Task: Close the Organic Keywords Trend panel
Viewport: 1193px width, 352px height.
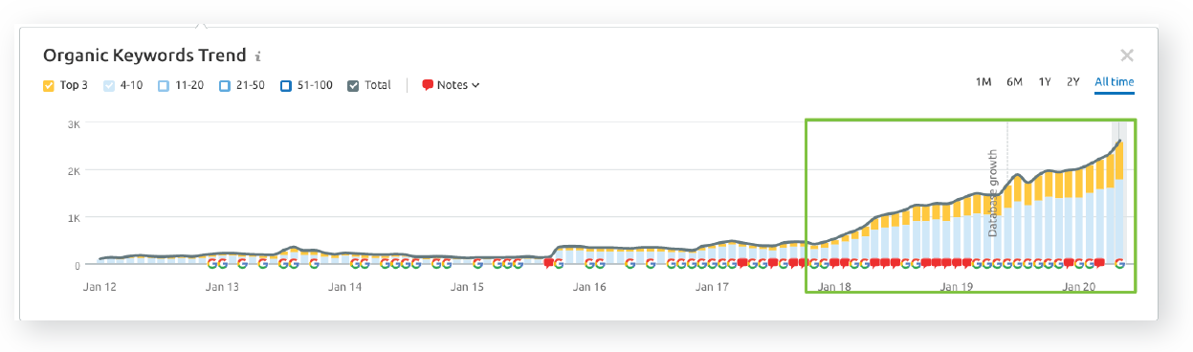Action: click(x=1127, y=55)
